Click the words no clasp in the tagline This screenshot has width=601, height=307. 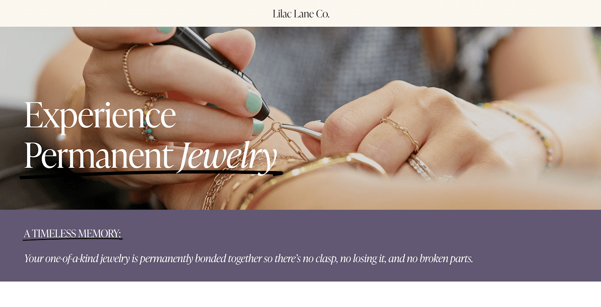pos(320,259)
